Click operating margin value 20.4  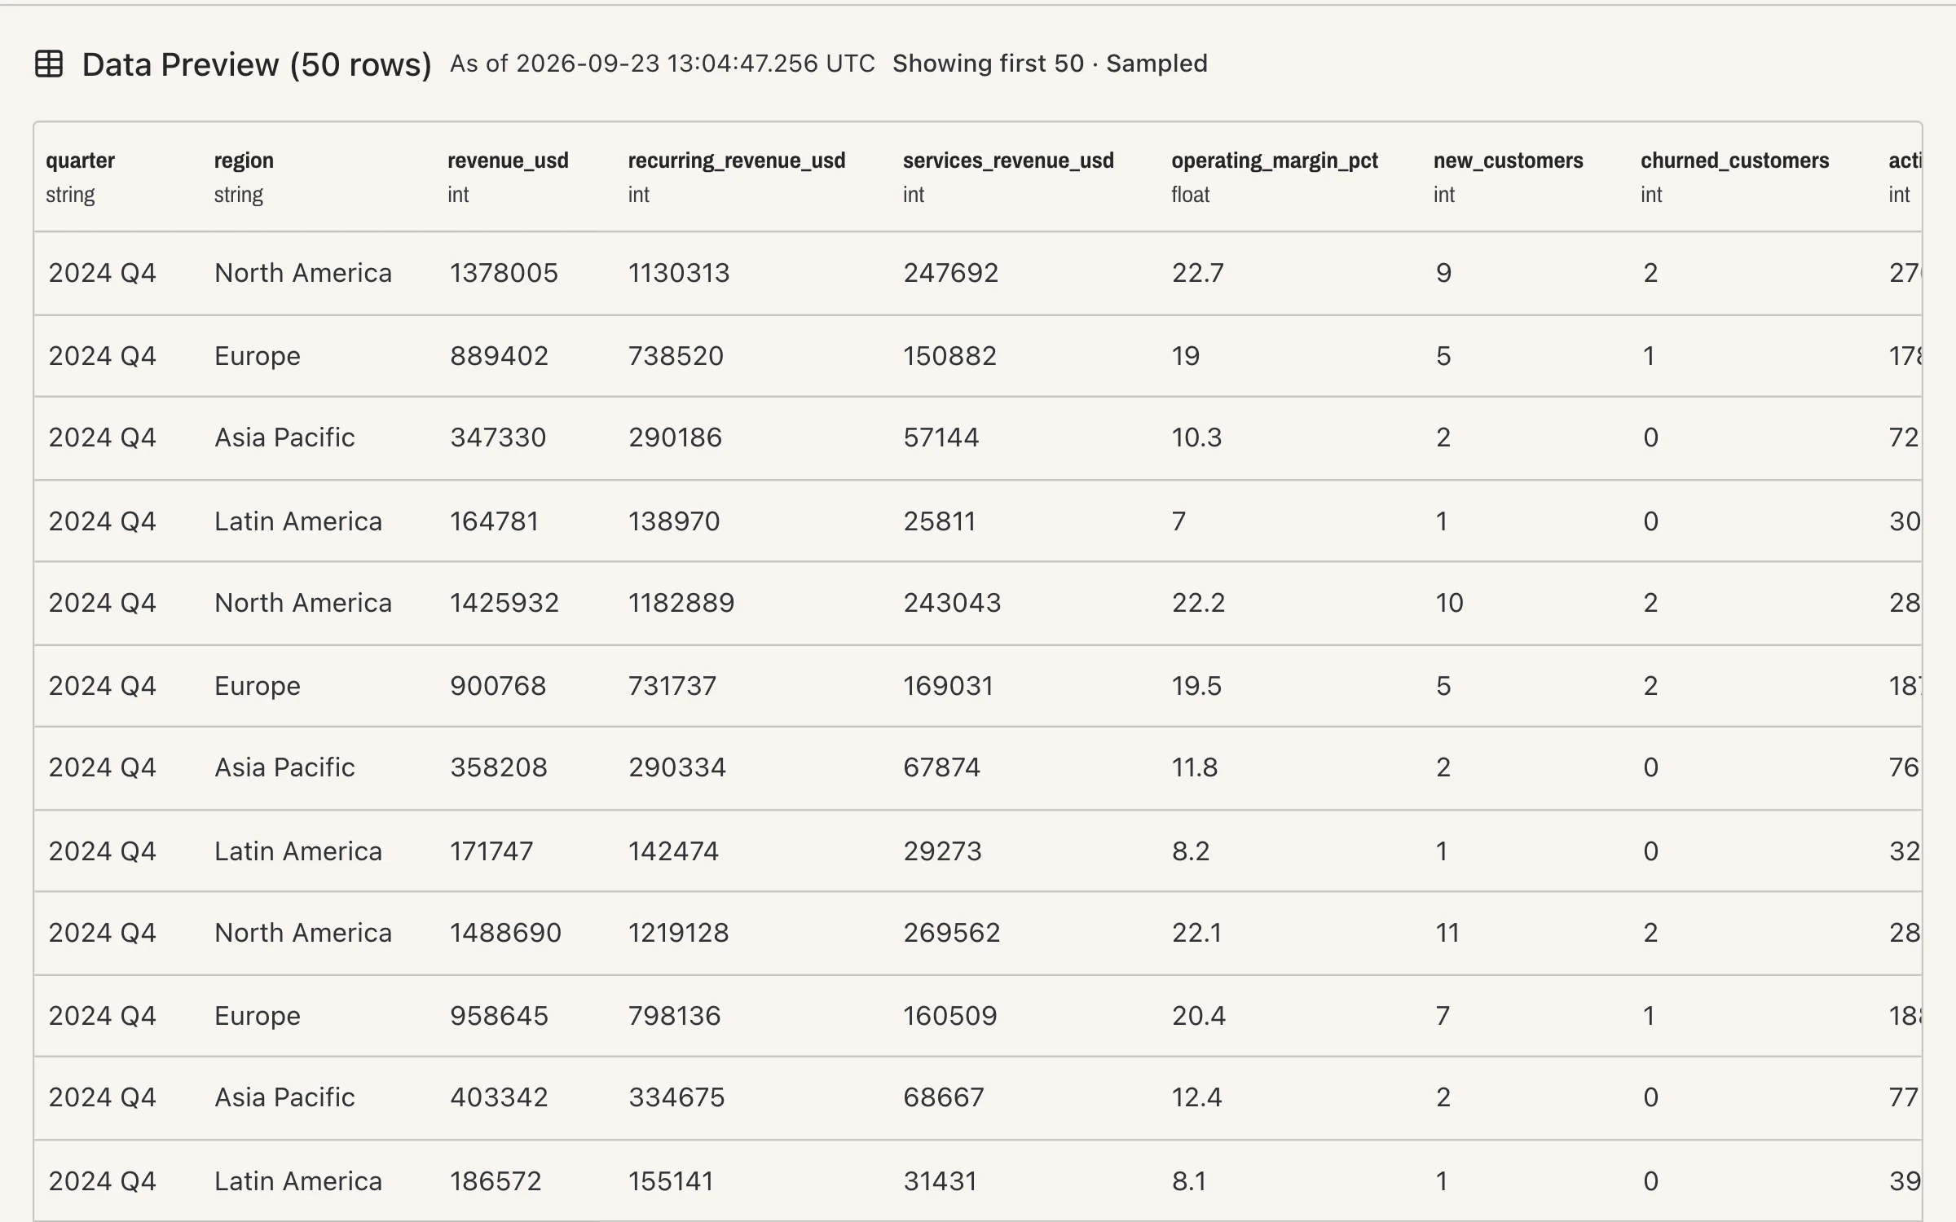(1198, 1016)
